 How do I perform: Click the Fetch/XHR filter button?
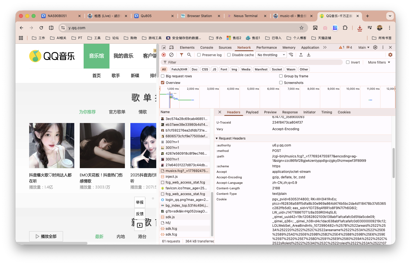(x=179, y=69)
